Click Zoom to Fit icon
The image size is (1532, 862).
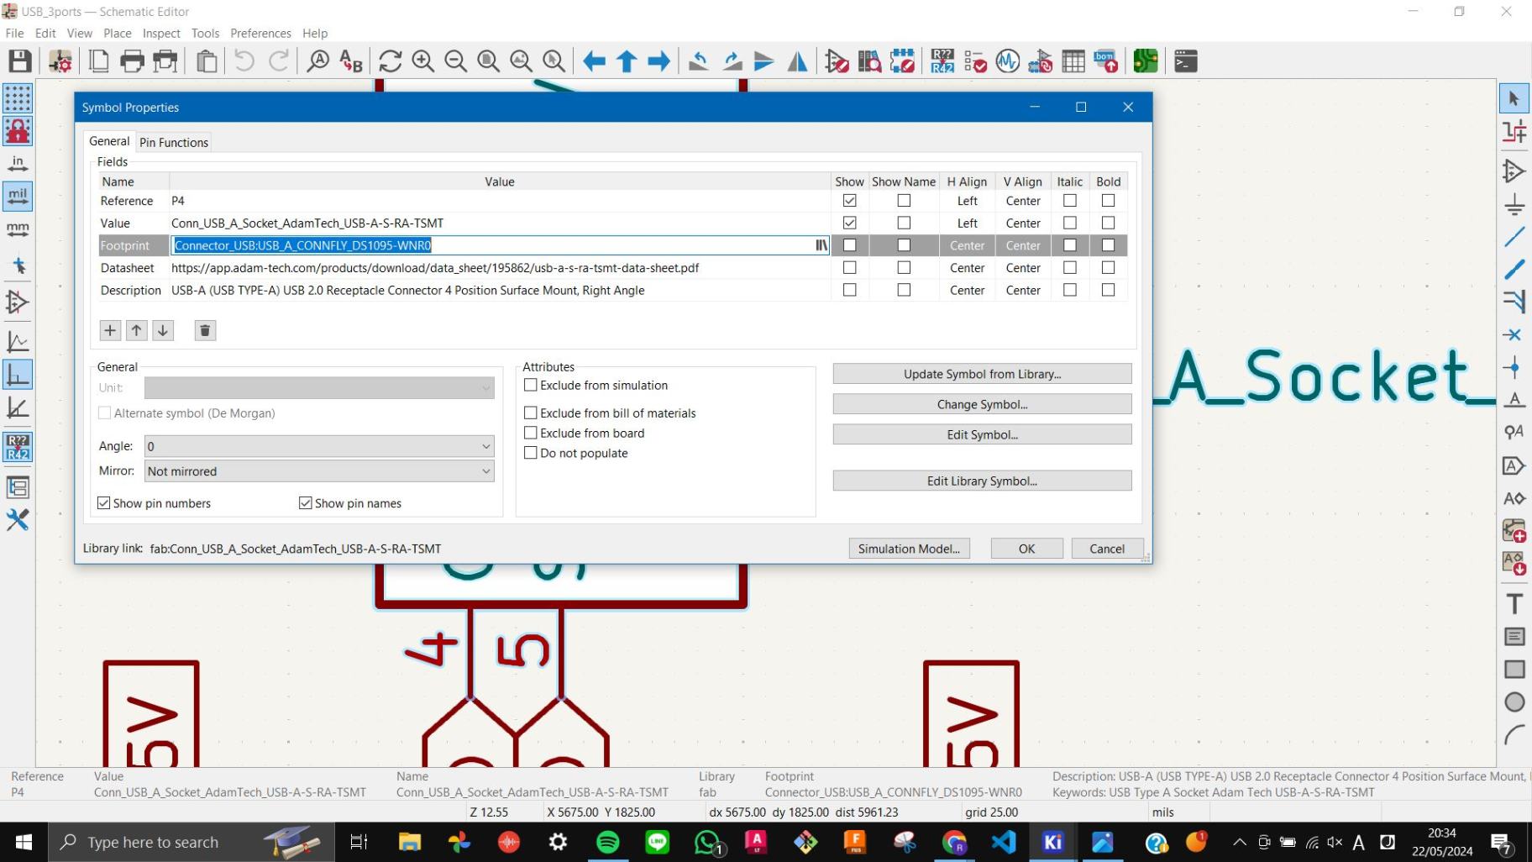click(x=489, y=61)
